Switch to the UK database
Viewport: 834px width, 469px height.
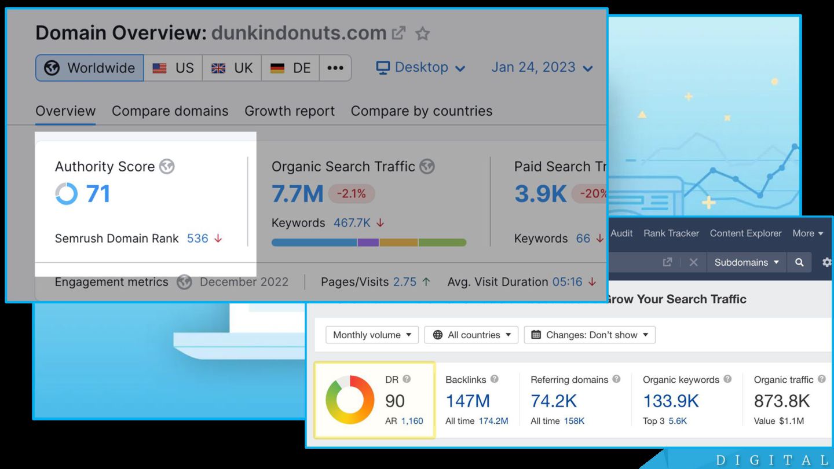coord(232,68)
